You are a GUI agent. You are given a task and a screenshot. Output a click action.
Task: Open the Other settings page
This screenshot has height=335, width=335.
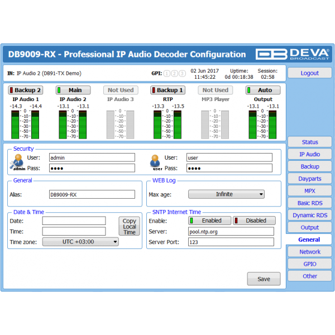click(x=310, y=276)
